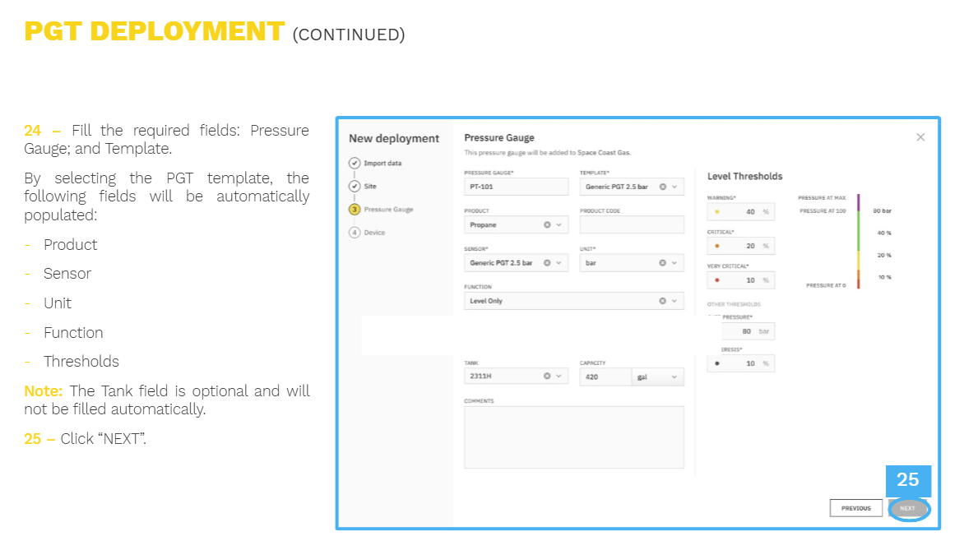This screenshot has width=964, height=536.
Task: Clear the Template field with its X icon
Action: pyautogui.click(x=663, y=187)
